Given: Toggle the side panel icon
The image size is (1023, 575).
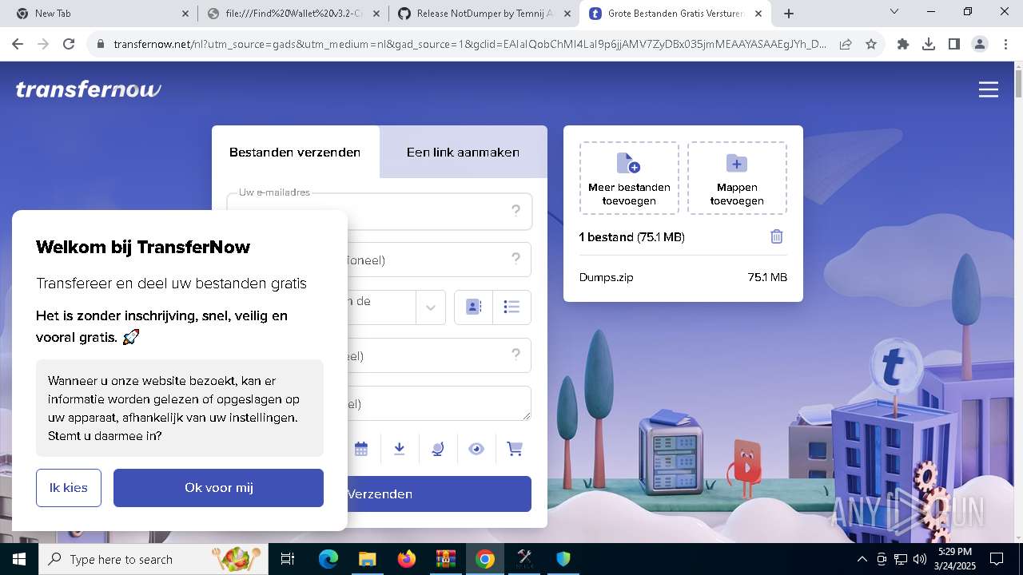Looking at the screenshot, I should pyautogui.click(x=954, y=45).
